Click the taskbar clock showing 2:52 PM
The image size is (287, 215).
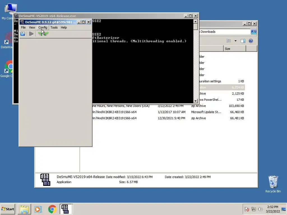pyautogui.click(x=273, y=209)
